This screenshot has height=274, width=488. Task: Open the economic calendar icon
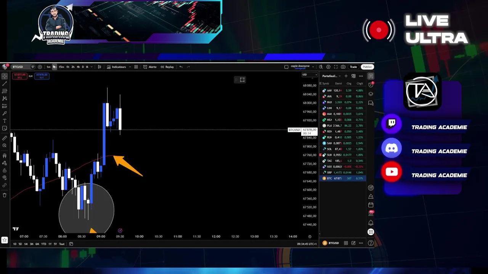click(371, 205)
